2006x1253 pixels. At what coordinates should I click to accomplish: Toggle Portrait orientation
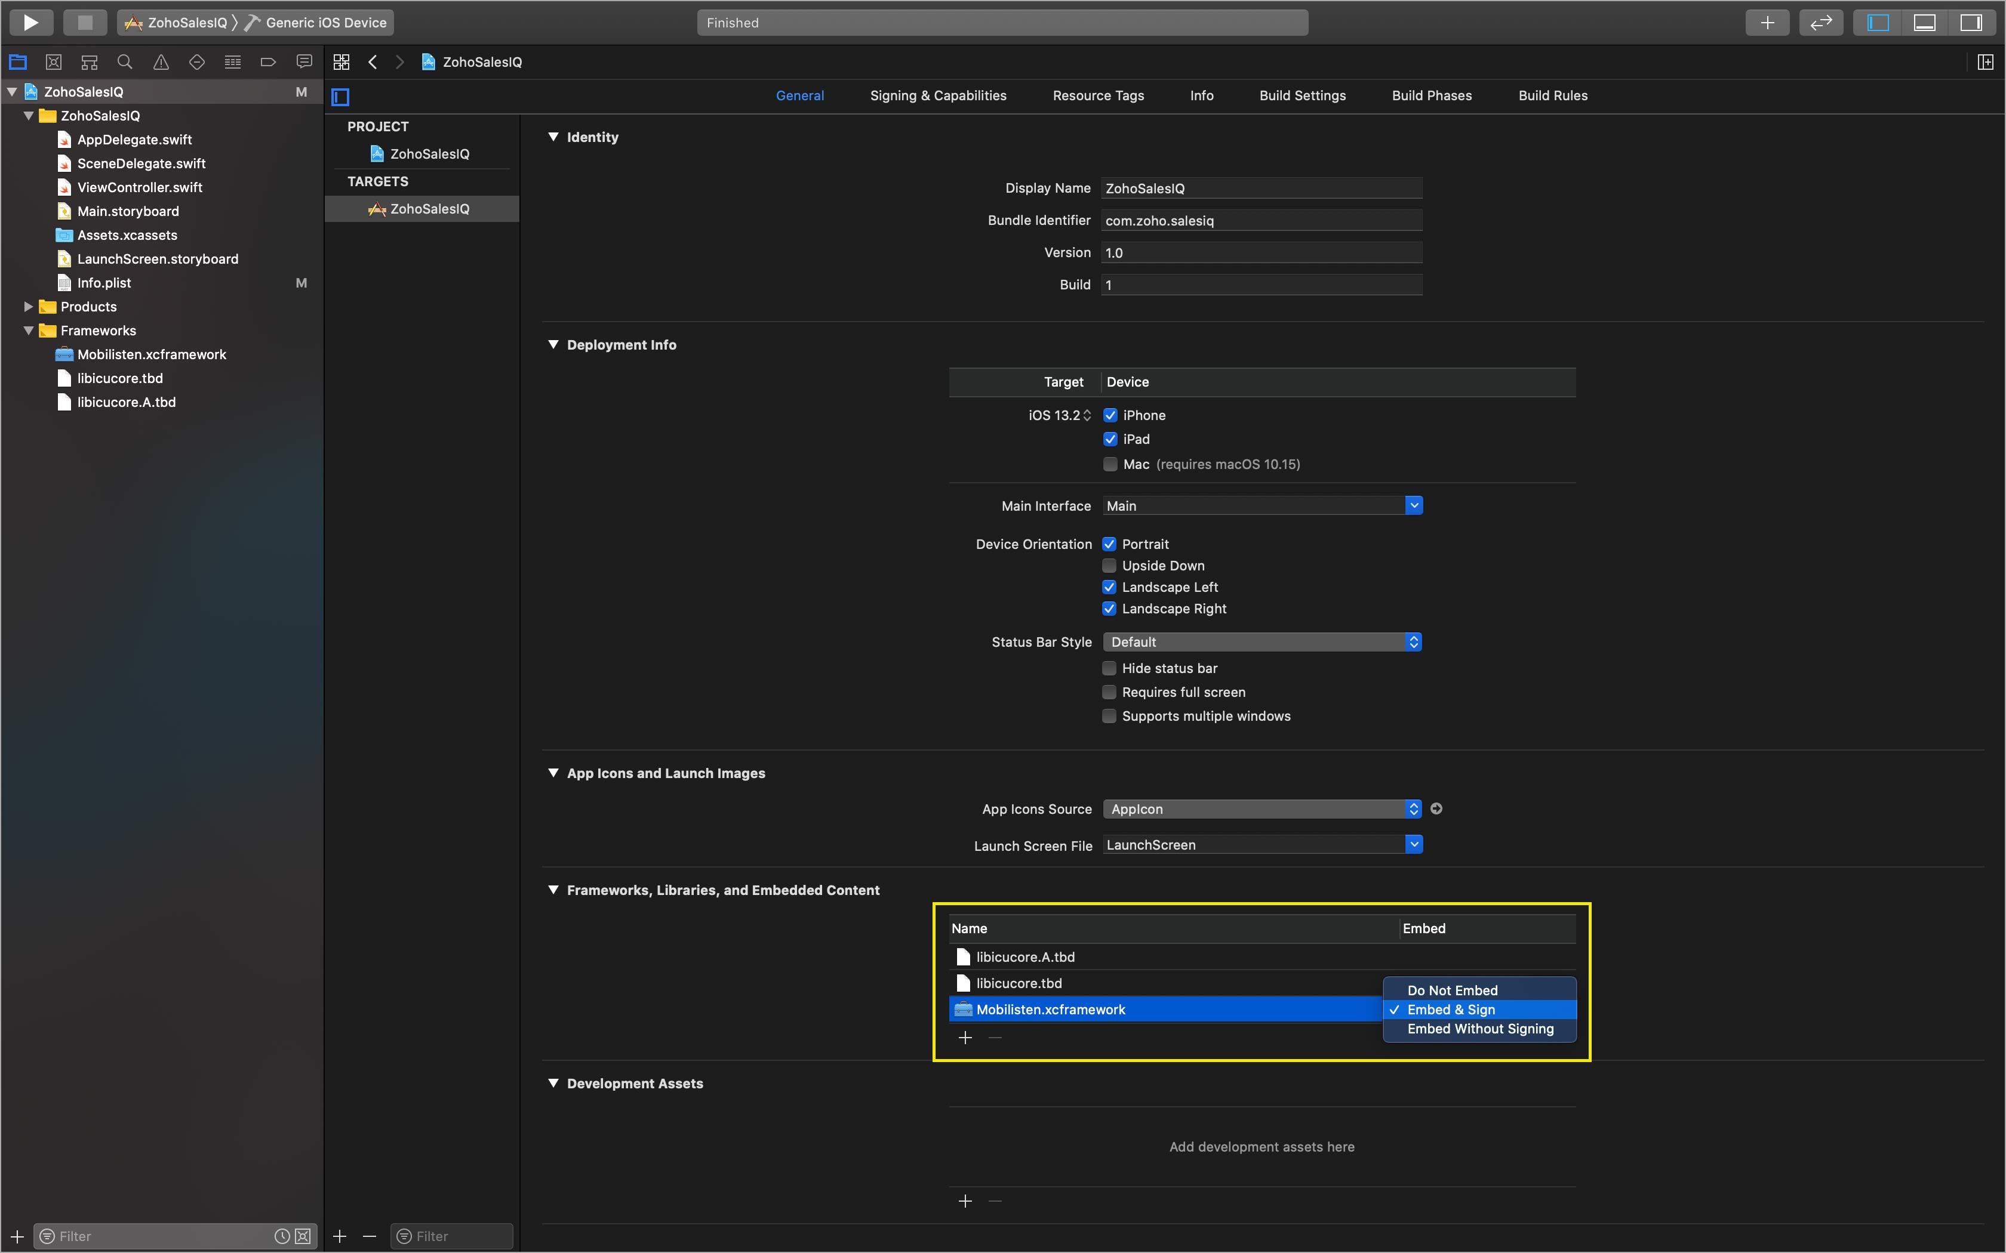(x=1109, y=544)
